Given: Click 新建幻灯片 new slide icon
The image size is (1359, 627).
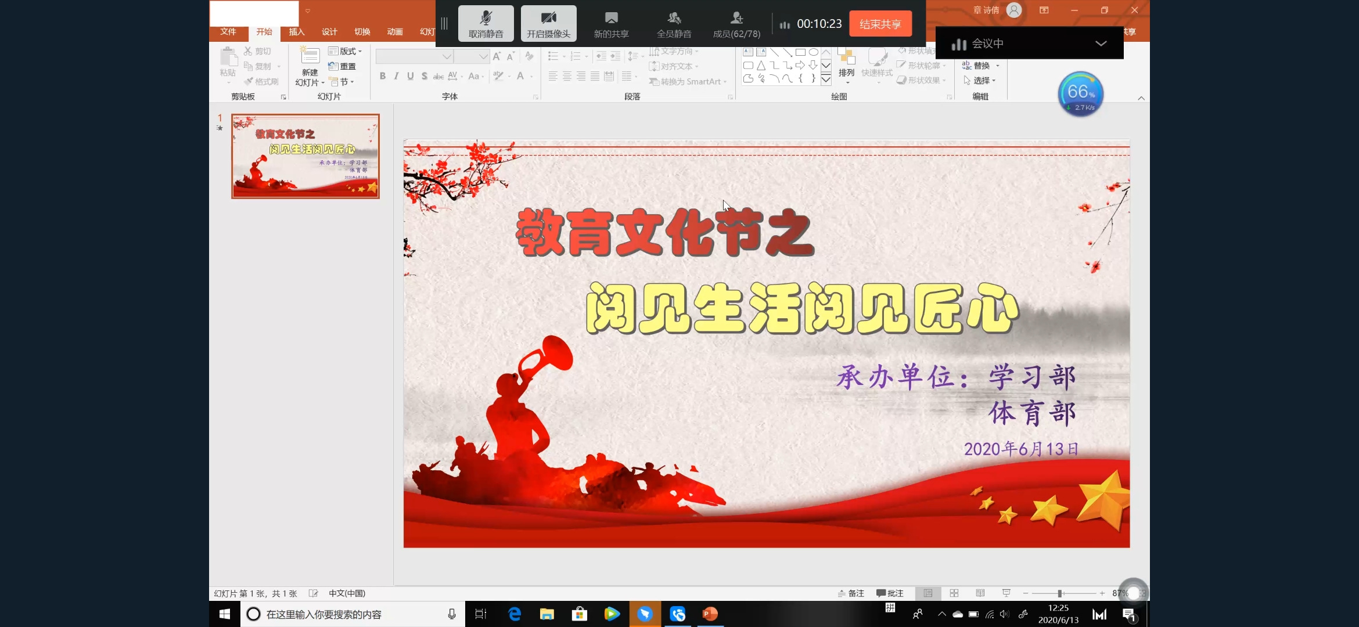Looking at the screenshot, I should [x=310, y=56].
